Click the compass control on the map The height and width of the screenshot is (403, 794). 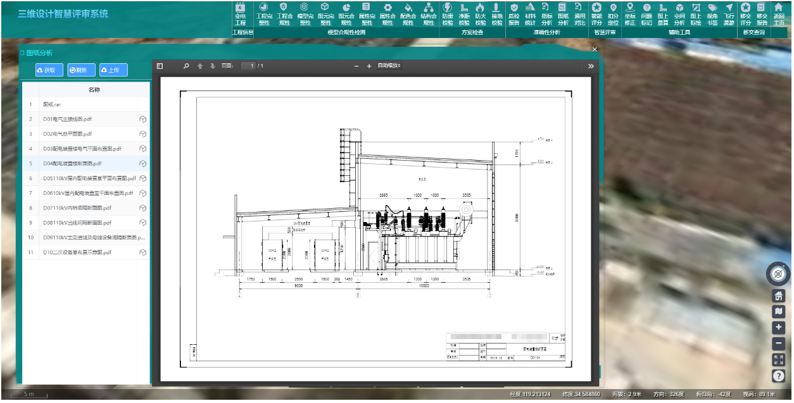pyautogui.click(x=778, y=274)
